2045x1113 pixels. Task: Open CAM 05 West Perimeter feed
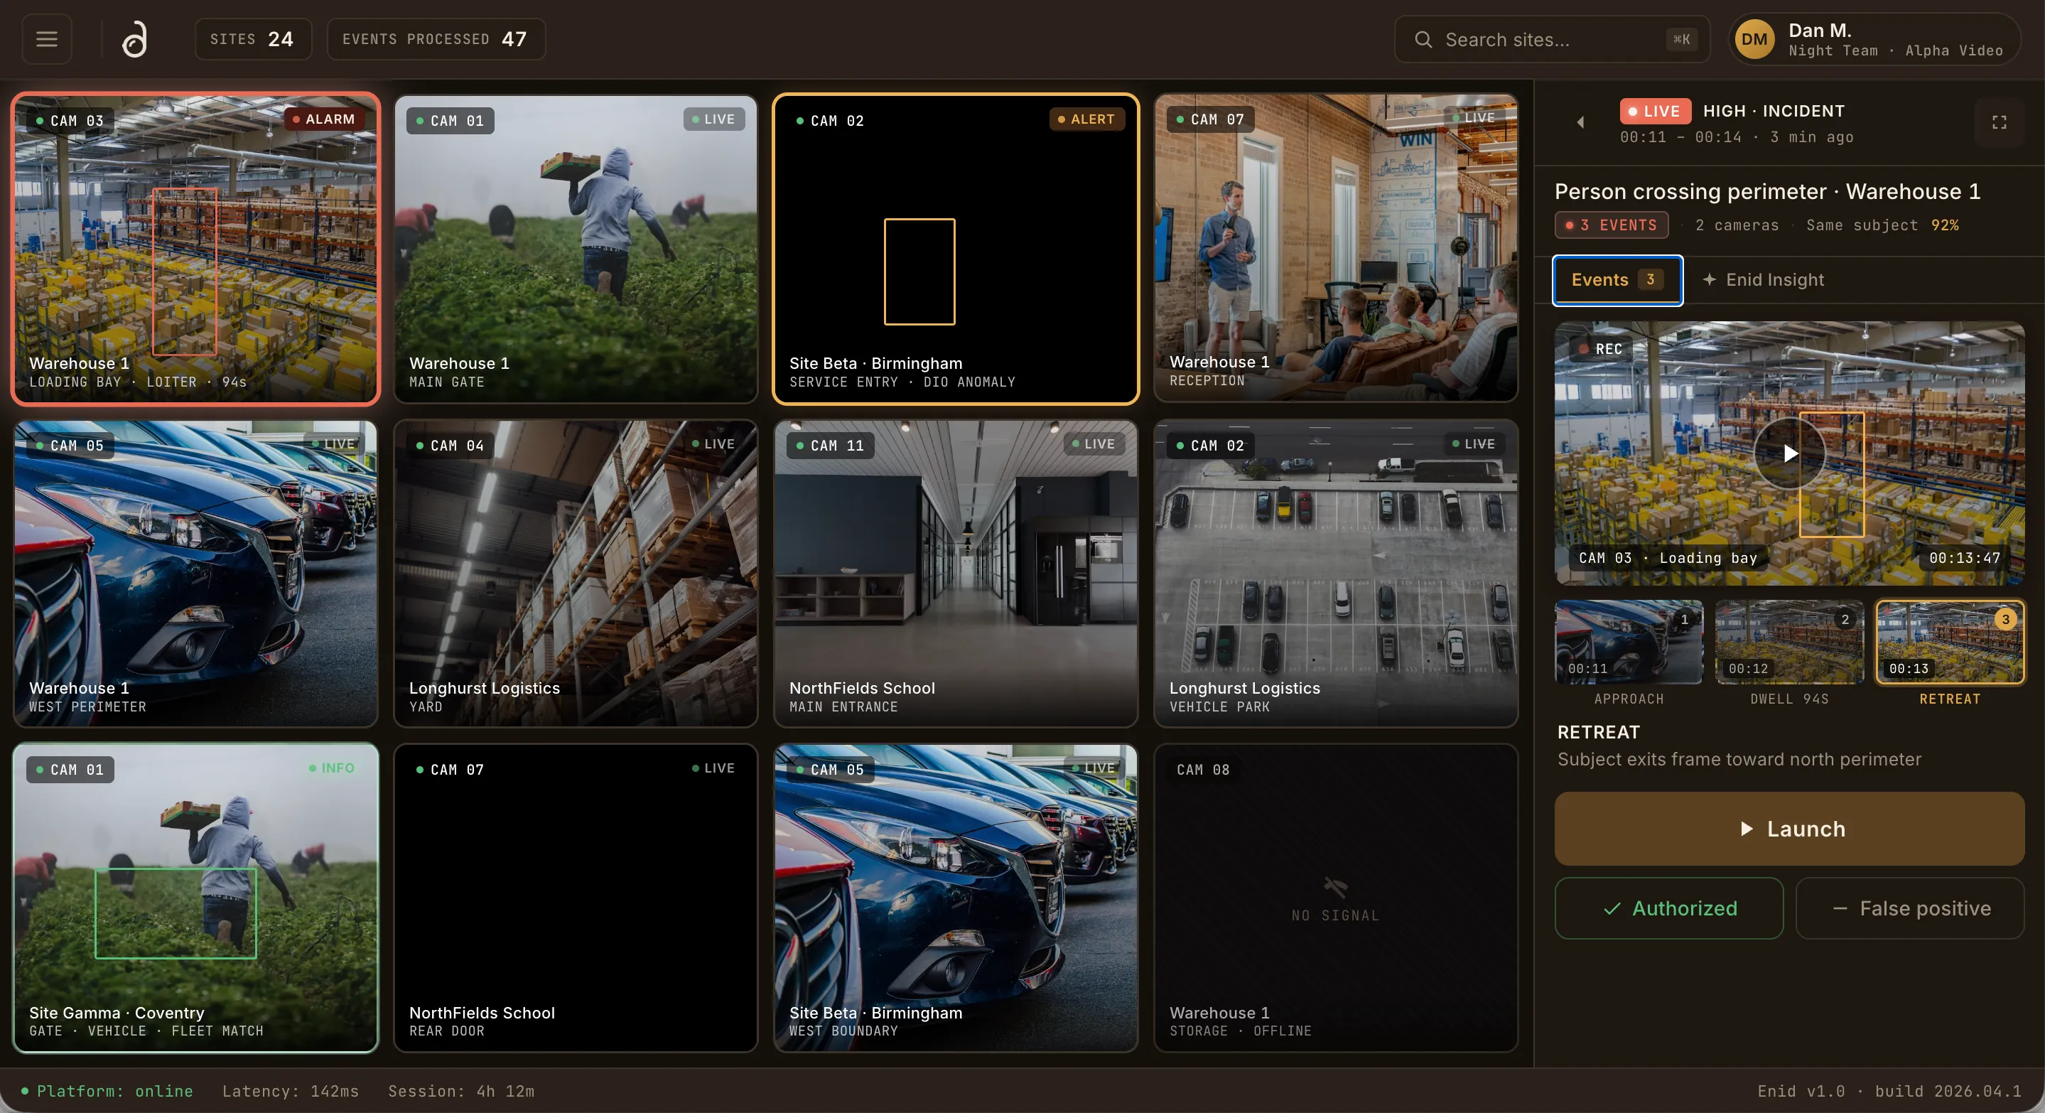(195, 574)
